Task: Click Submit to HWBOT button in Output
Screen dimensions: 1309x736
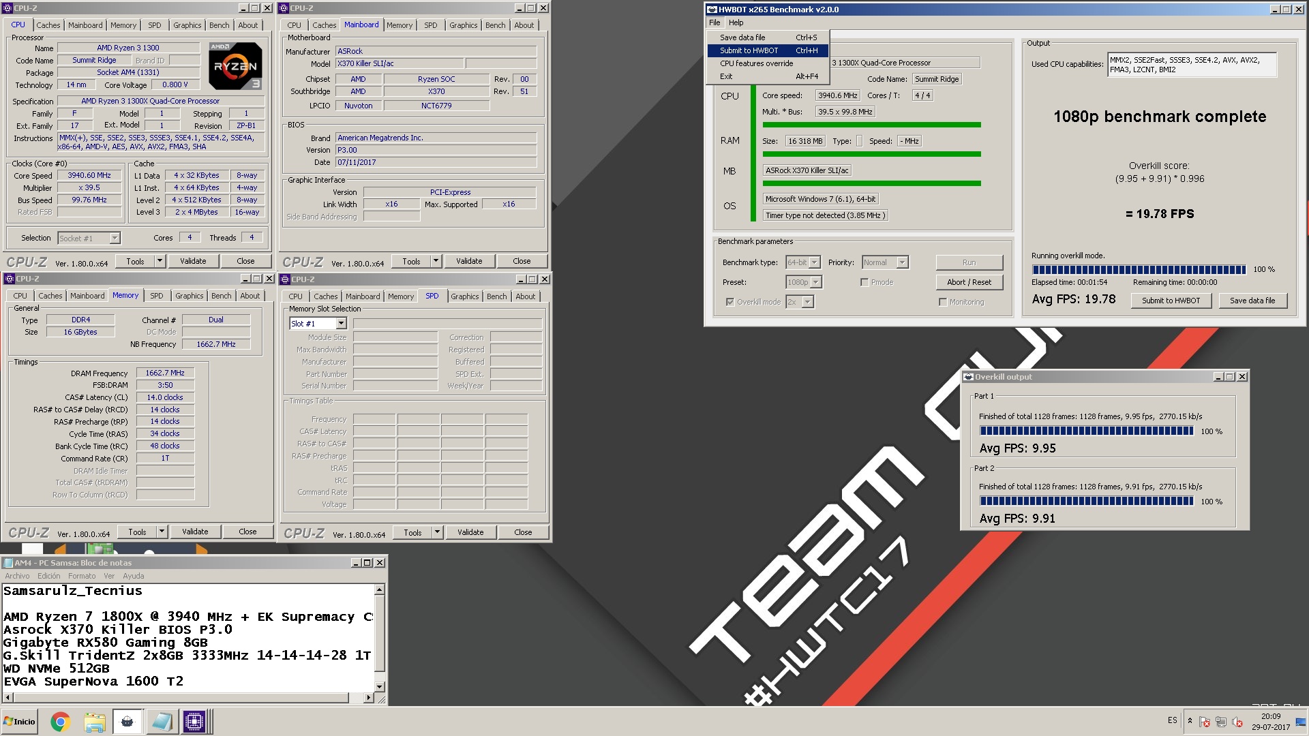Action: pos(1171,301)
